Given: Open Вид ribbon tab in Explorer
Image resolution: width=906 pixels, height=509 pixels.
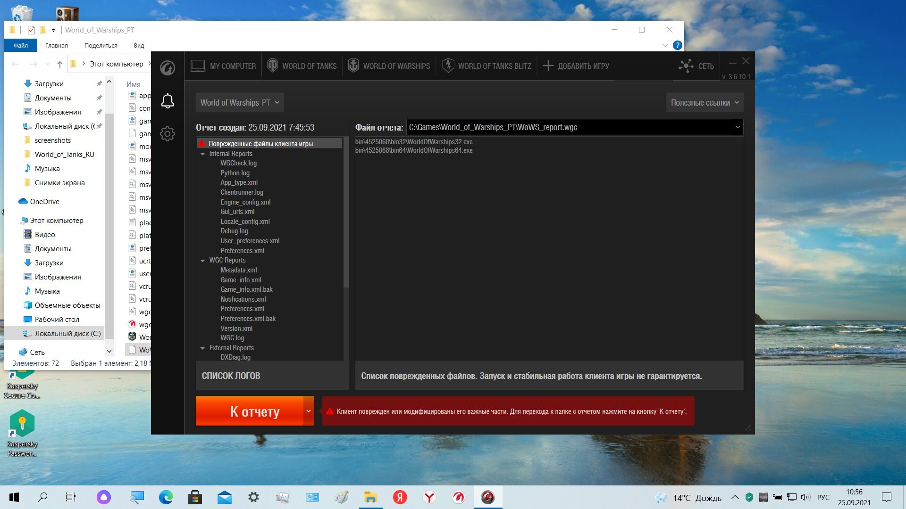Looking at the screenshot, I should pyautogui.click(x=139, y=46).
